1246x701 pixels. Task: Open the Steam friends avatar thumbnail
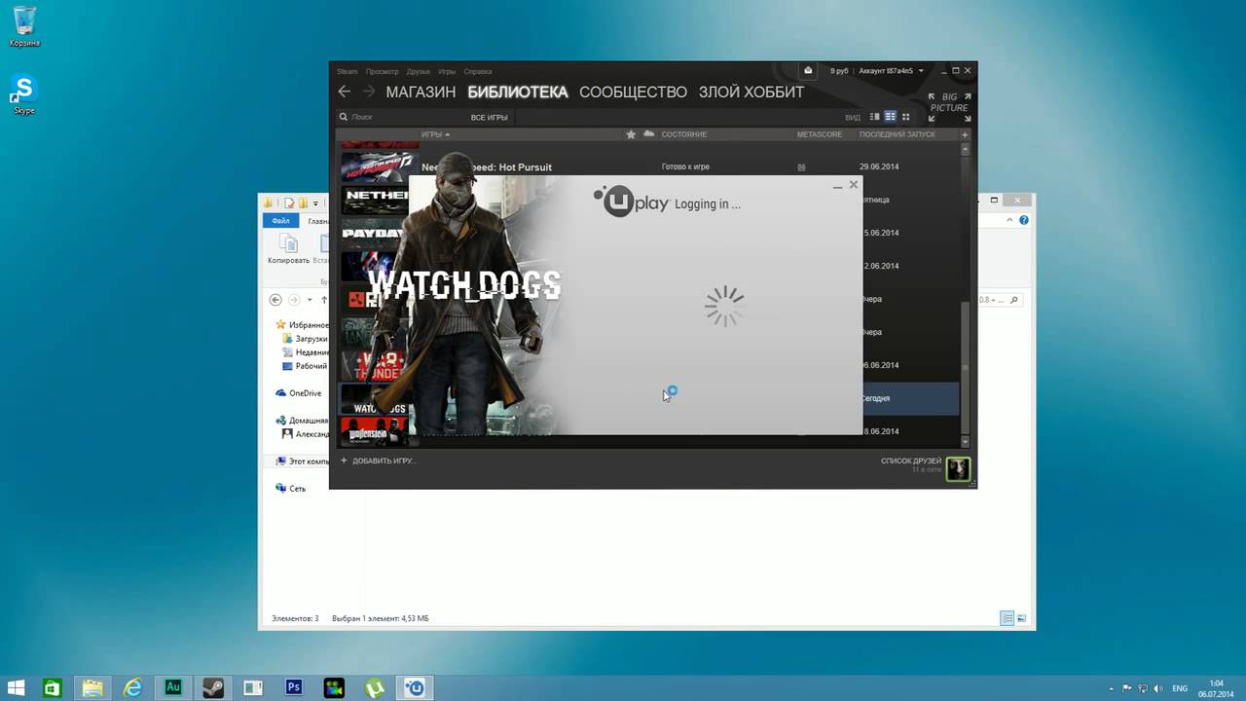[958, 469]
